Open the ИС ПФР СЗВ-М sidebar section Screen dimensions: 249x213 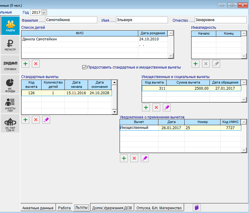10,123
